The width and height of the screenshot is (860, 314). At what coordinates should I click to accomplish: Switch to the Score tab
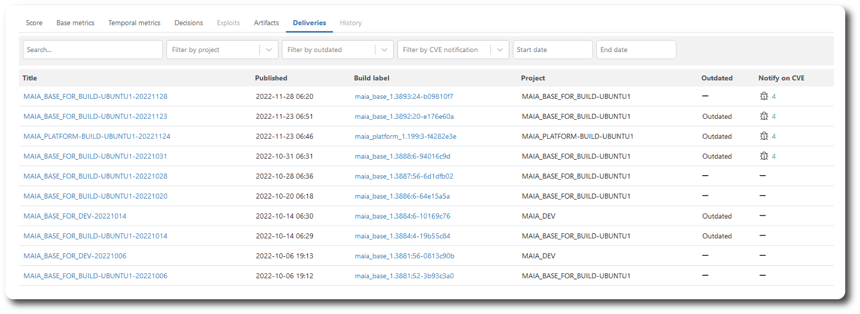[x=34, y=23]
